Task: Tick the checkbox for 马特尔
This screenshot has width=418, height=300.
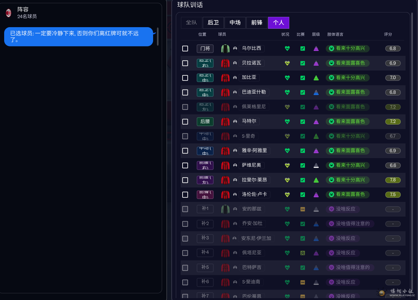Action: [x=185, y=121]
